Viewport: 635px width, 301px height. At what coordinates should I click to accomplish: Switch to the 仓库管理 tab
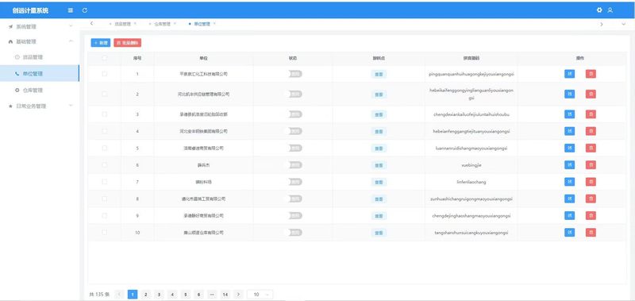[163, 24]
